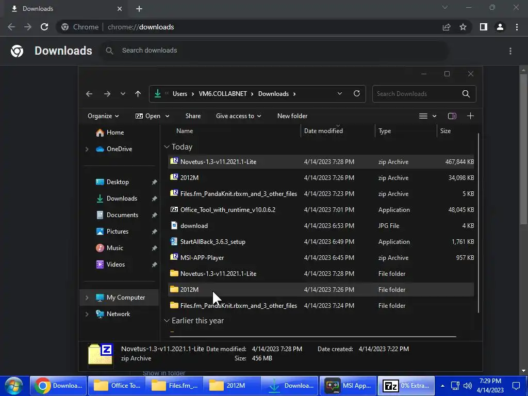Viewport: 528px width, 396px height.
Task: Collapse the Earlier this year group
Action: coord(167,321)
